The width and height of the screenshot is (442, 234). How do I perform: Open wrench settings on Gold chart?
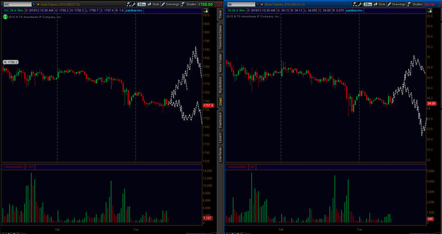134,4
